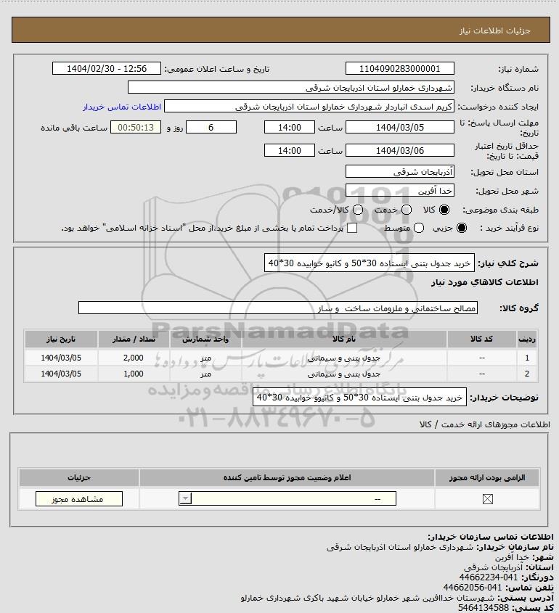The height and width of the screenshot is (613, 559).
Task: Click the postal code 5464134588
Action: tap(483, 607)
